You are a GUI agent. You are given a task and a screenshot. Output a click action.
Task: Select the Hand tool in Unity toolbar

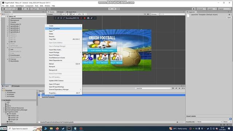4,9
